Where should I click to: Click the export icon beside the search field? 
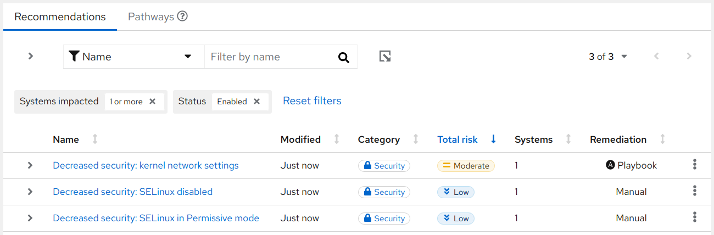(385, 57)
